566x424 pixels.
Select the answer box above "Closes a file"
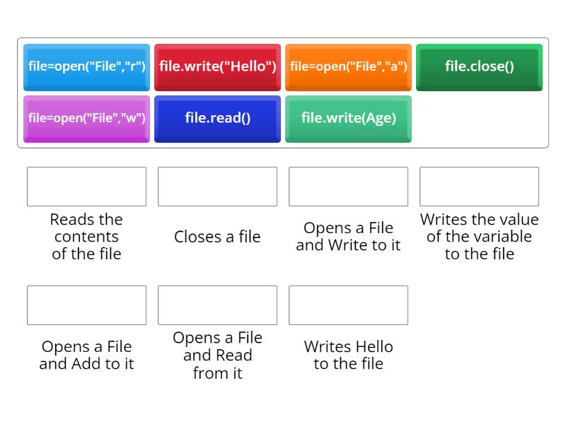[217, 187]
